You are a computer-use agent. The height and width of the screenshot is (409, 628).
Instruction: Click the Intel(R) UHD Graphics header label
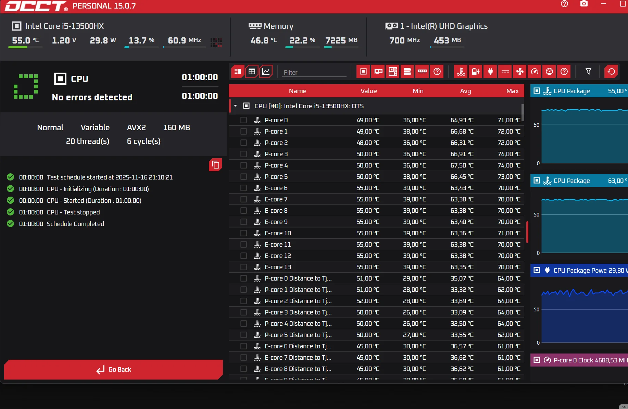444,26
